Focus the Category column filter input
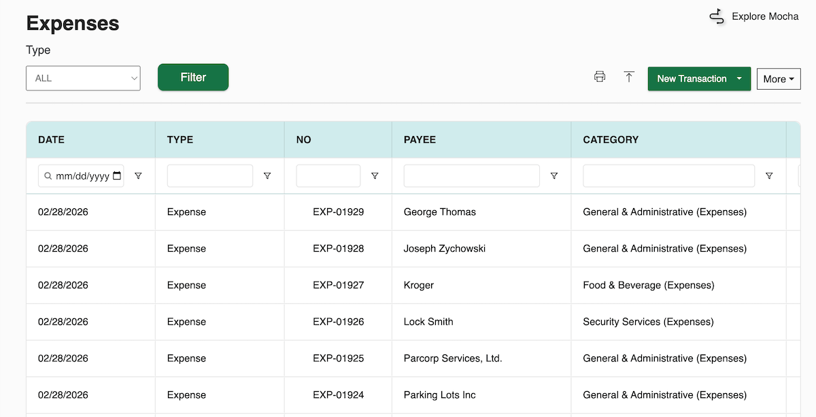 (669, 176)
